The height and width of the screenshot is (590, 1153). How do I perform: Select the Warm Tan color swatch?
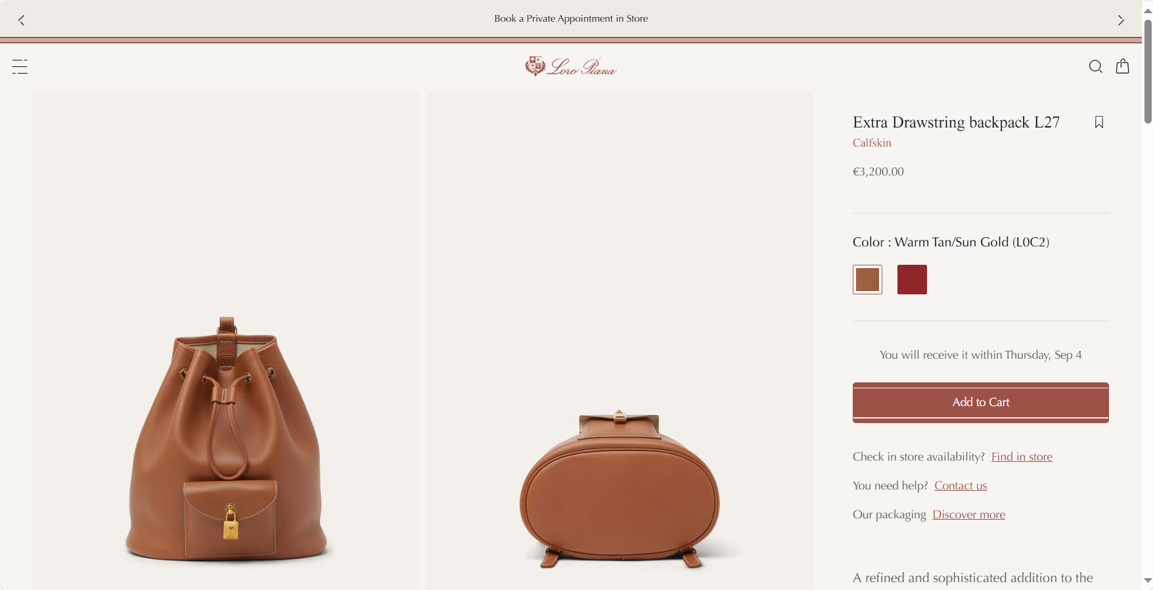click(x=867, y=279)
